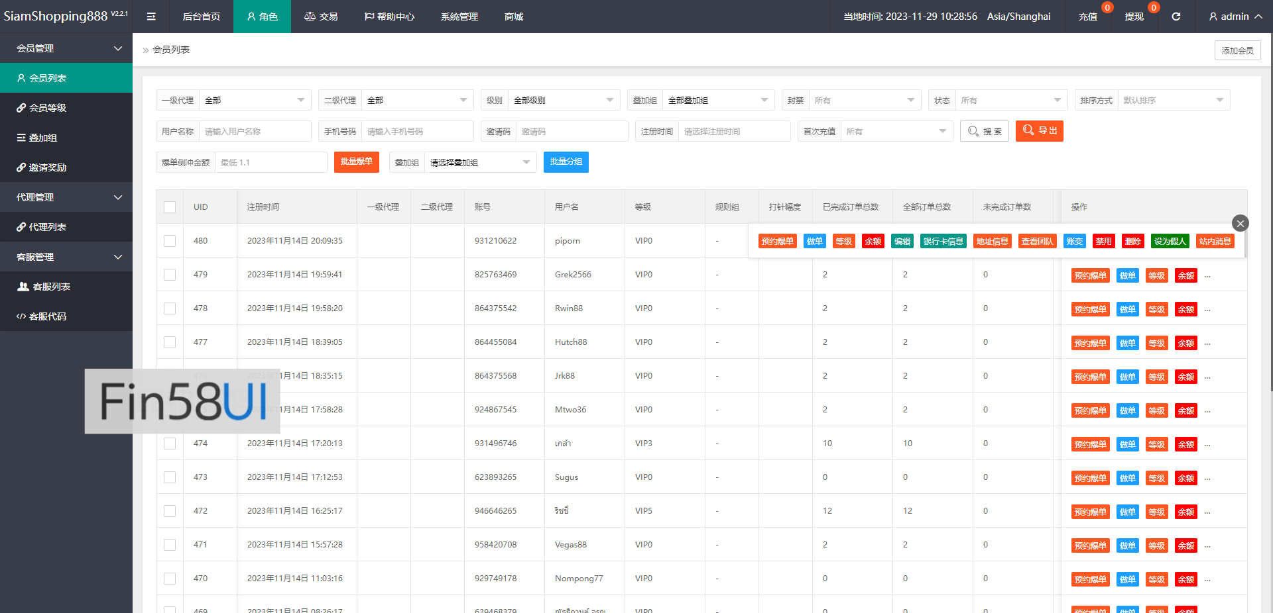Tick the checkbox for UID 480 row
The image size is (1273, 613).
170,241
